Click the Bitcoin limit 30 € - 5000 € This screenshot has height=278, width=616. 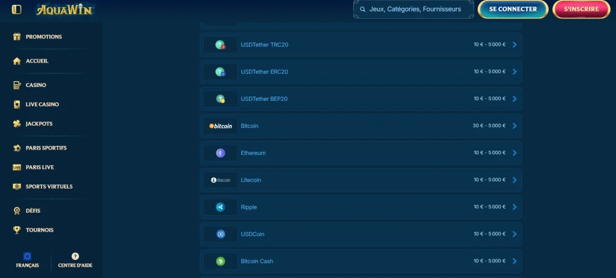[x=489, y=126]
